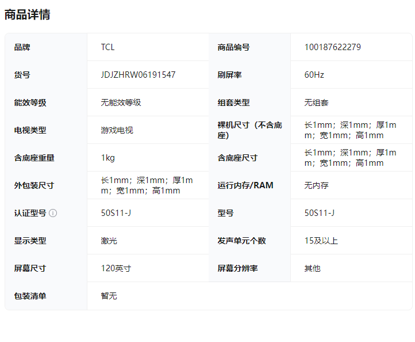Click the 认证型号 label text
Screen dimensions: 415x342
click(x=30, y=213)
